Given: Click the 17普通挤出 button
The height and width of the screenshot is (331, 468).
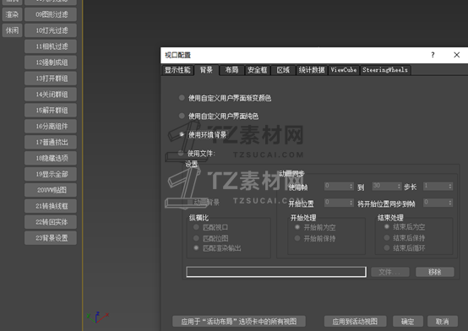Looking at the screenshot, I should point(51,142).
